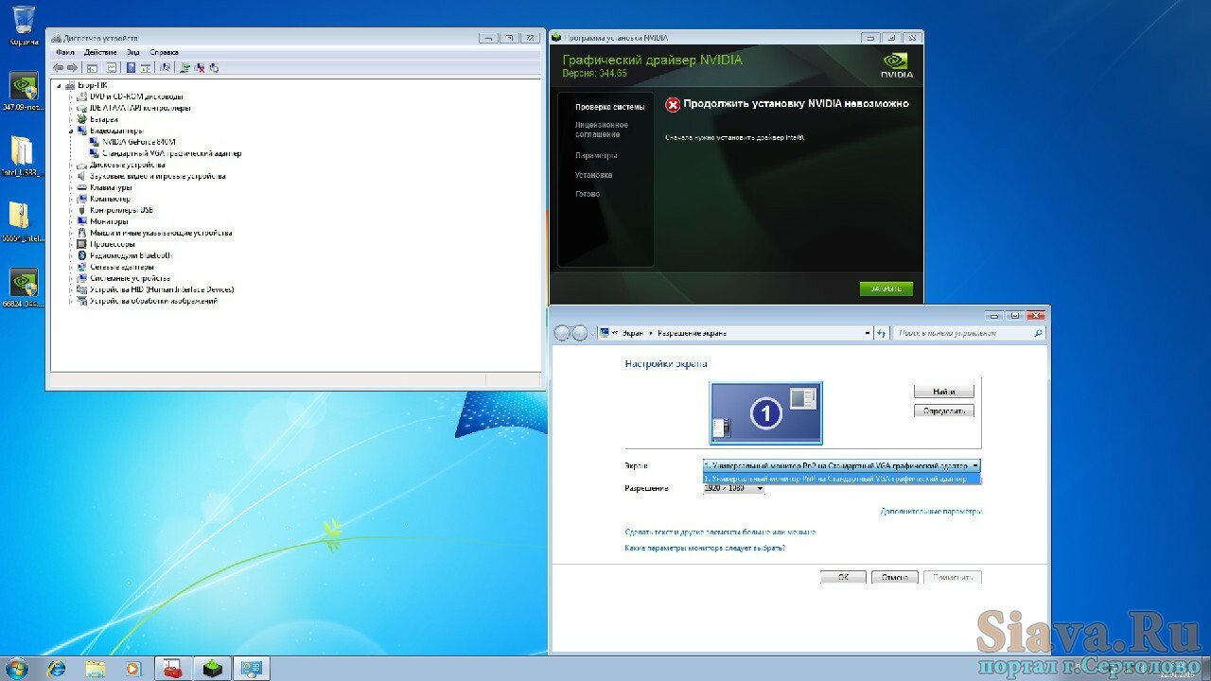Collapse the root computer node Егор-ПК
This screenshot has width=1211, height=681.
click(x=60, y=85)
